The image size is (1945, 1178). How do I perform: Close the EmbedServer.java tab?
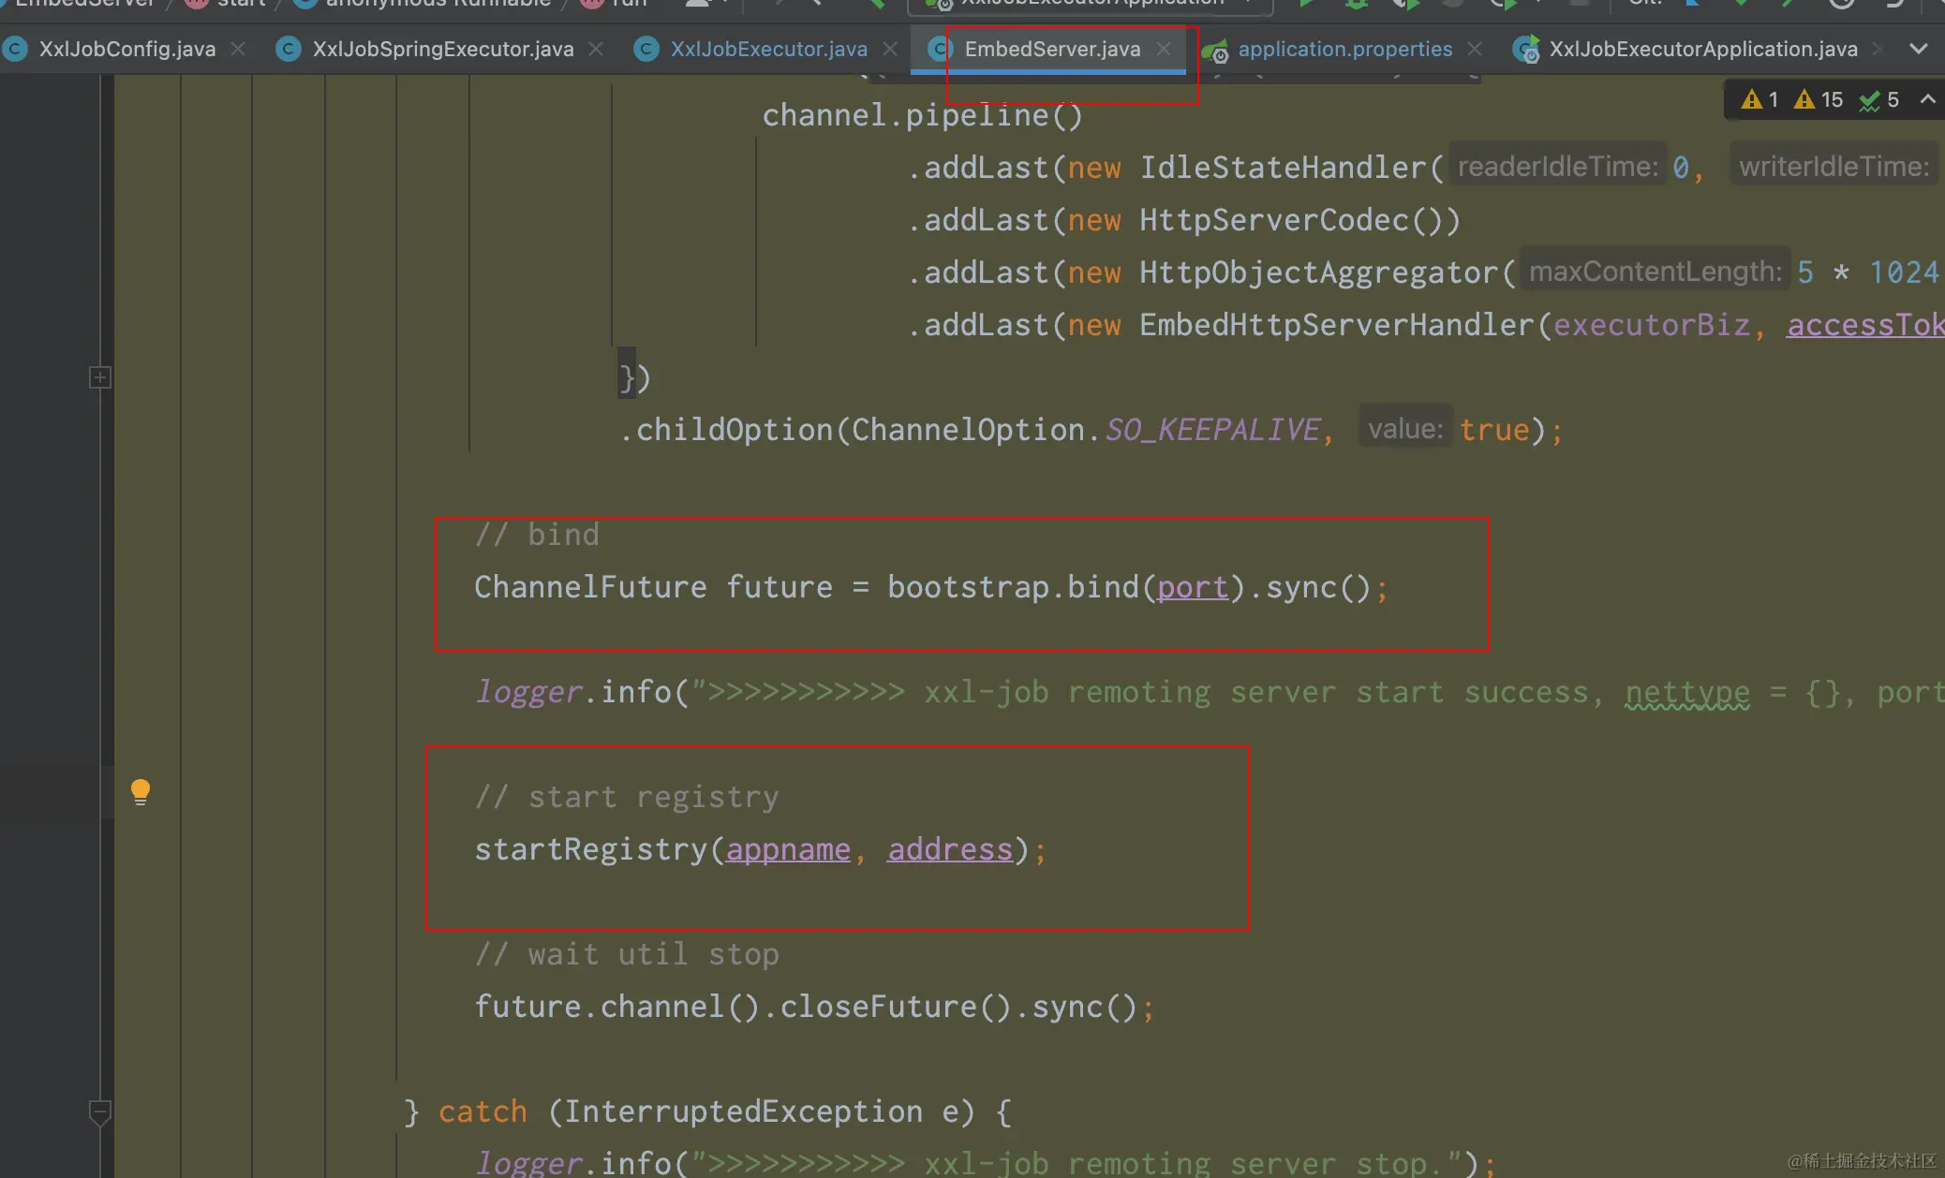tap(1164, 49)
